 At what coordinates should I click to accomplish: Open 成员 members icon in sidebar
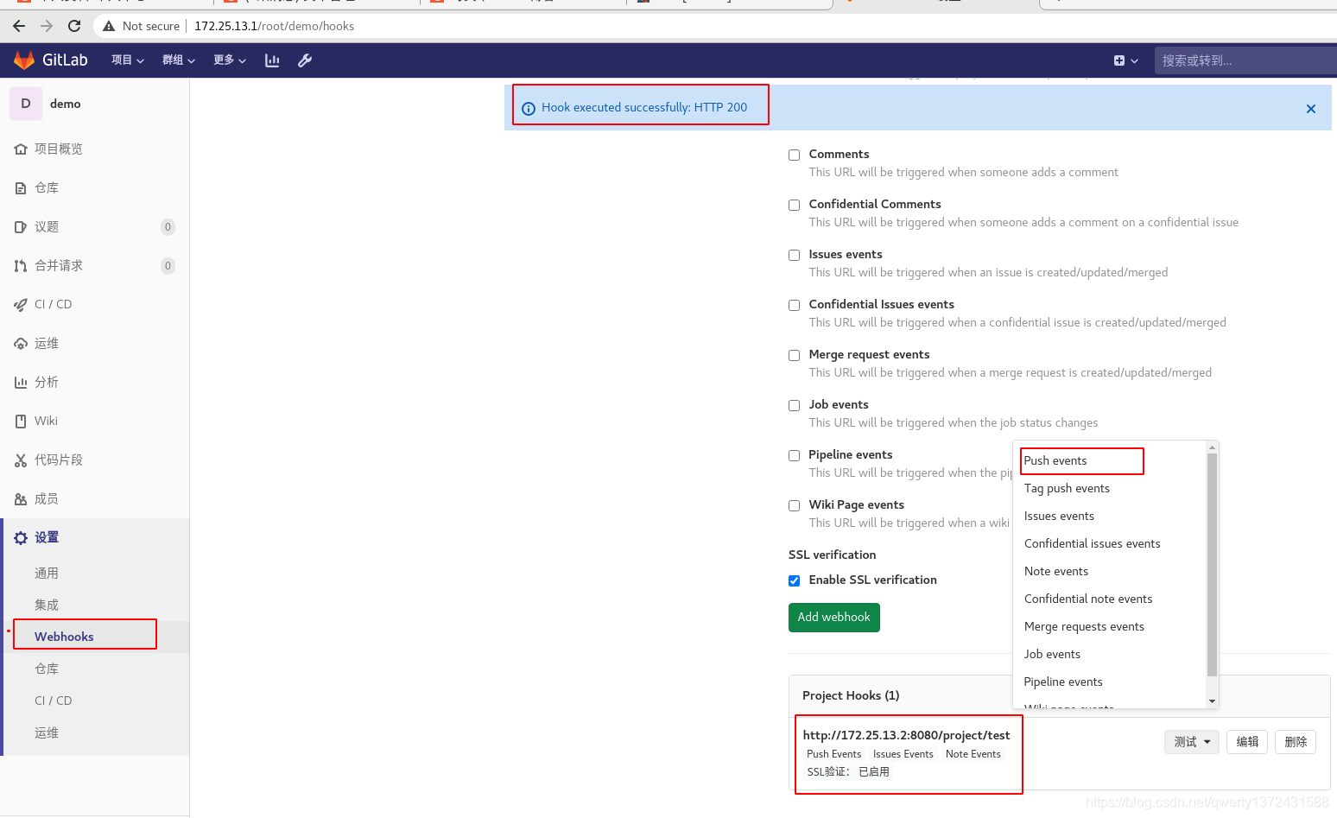pos(21,499)
